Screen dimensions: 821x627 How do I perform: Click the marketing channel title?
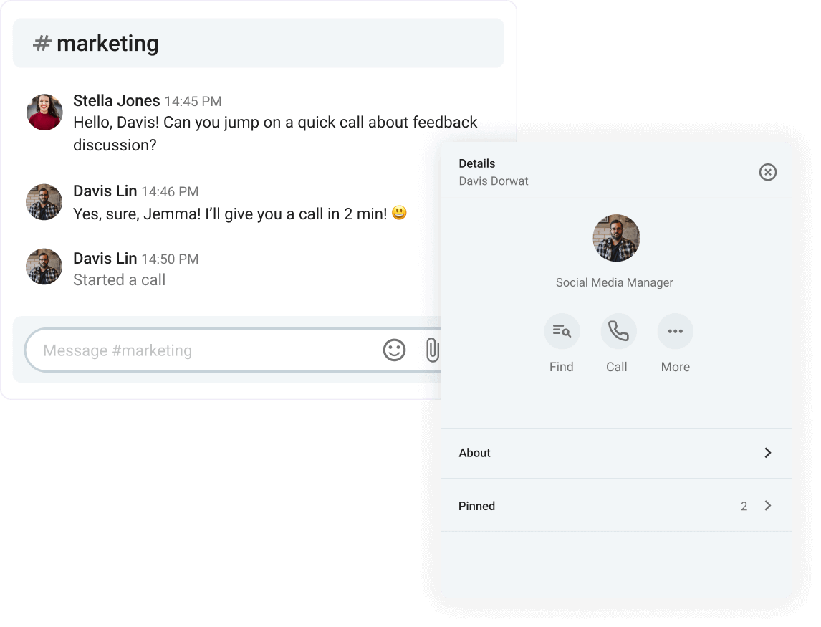[107, 44]
